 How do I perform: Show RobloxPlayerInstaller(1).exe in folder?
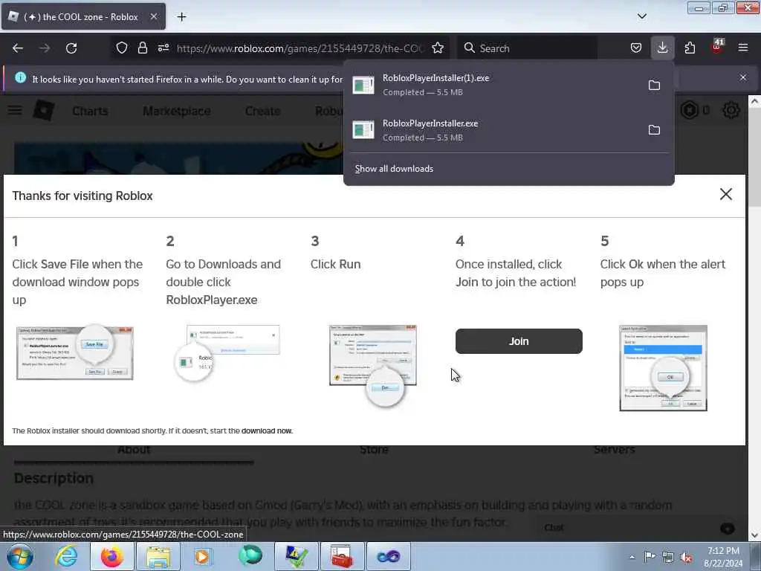(x=654, y=86)
